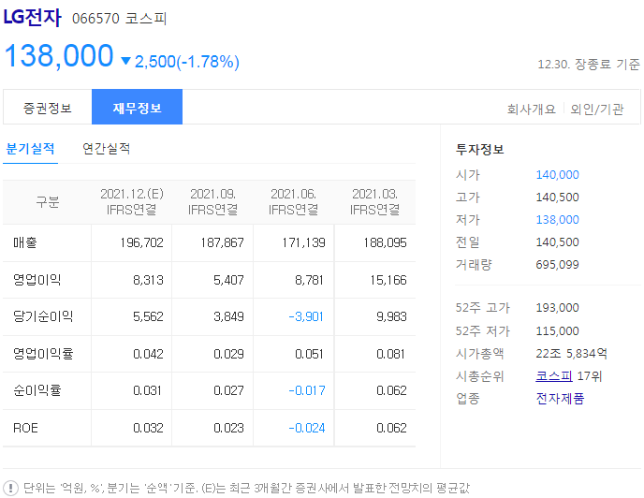Click the 코스피 ranking link
The width and height of the screenshot is (644, 498).
tap(553, 375)
